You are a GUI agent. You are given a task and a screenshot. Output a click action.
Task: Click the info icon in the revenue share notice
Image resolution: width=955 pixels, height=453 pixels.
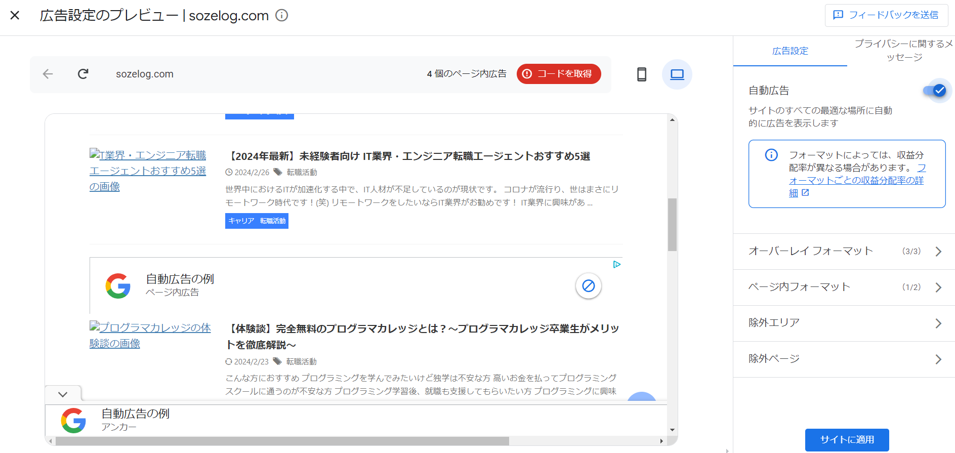click(x=771, y=155)
